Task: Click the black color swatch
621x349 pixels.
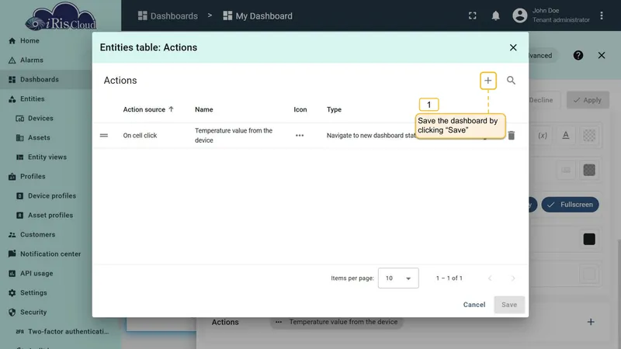Action: 589,239
